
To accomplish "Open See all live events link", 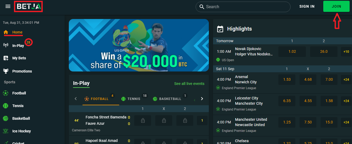I will point(189,84).
